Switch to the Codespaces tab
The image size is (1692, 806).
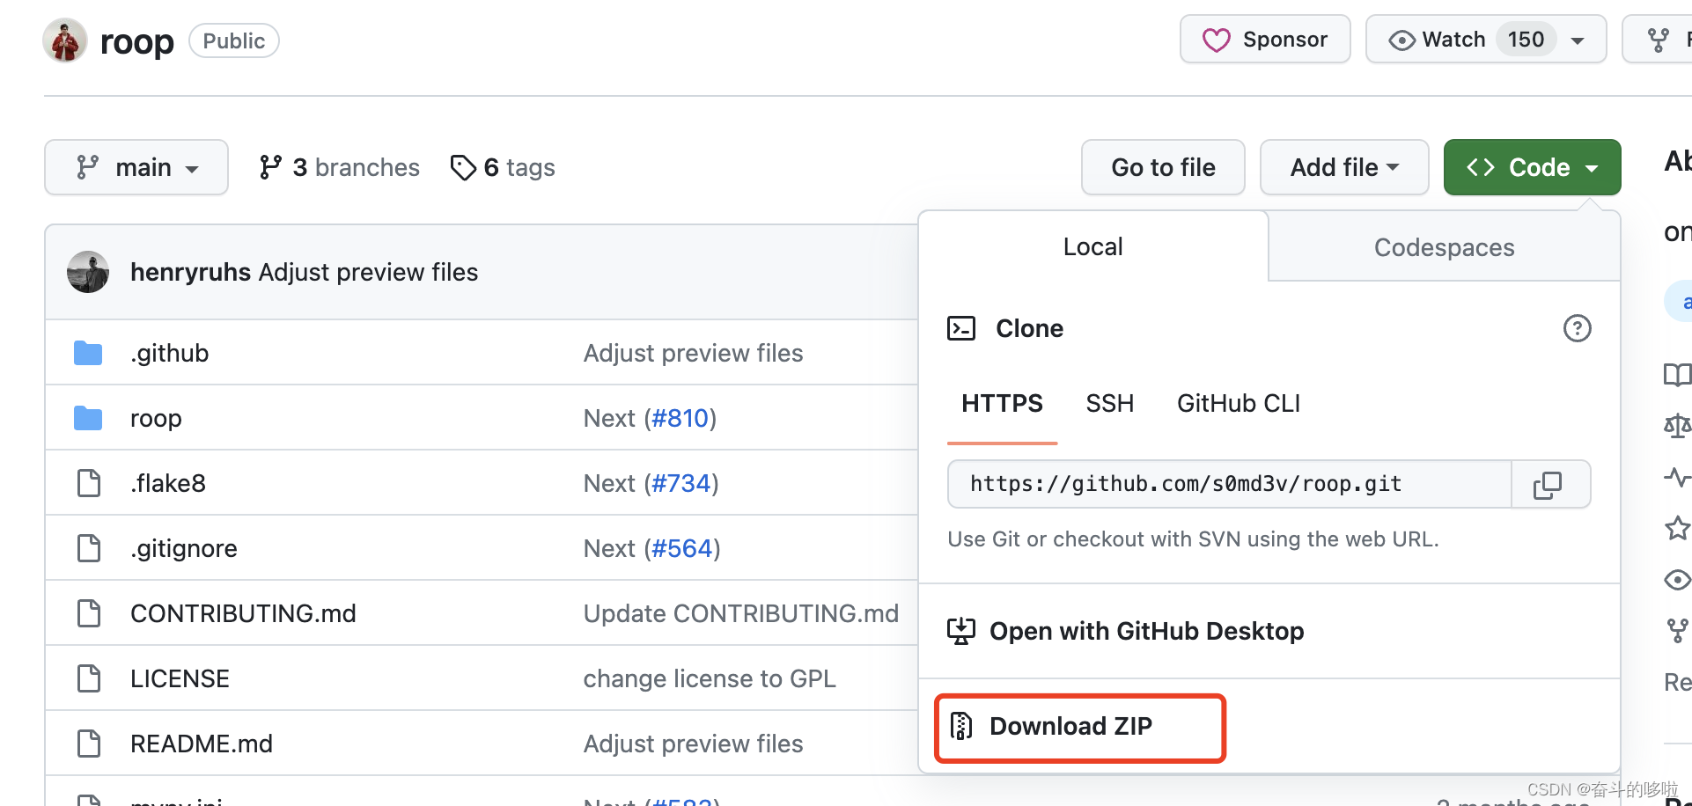click(1444, 247)
